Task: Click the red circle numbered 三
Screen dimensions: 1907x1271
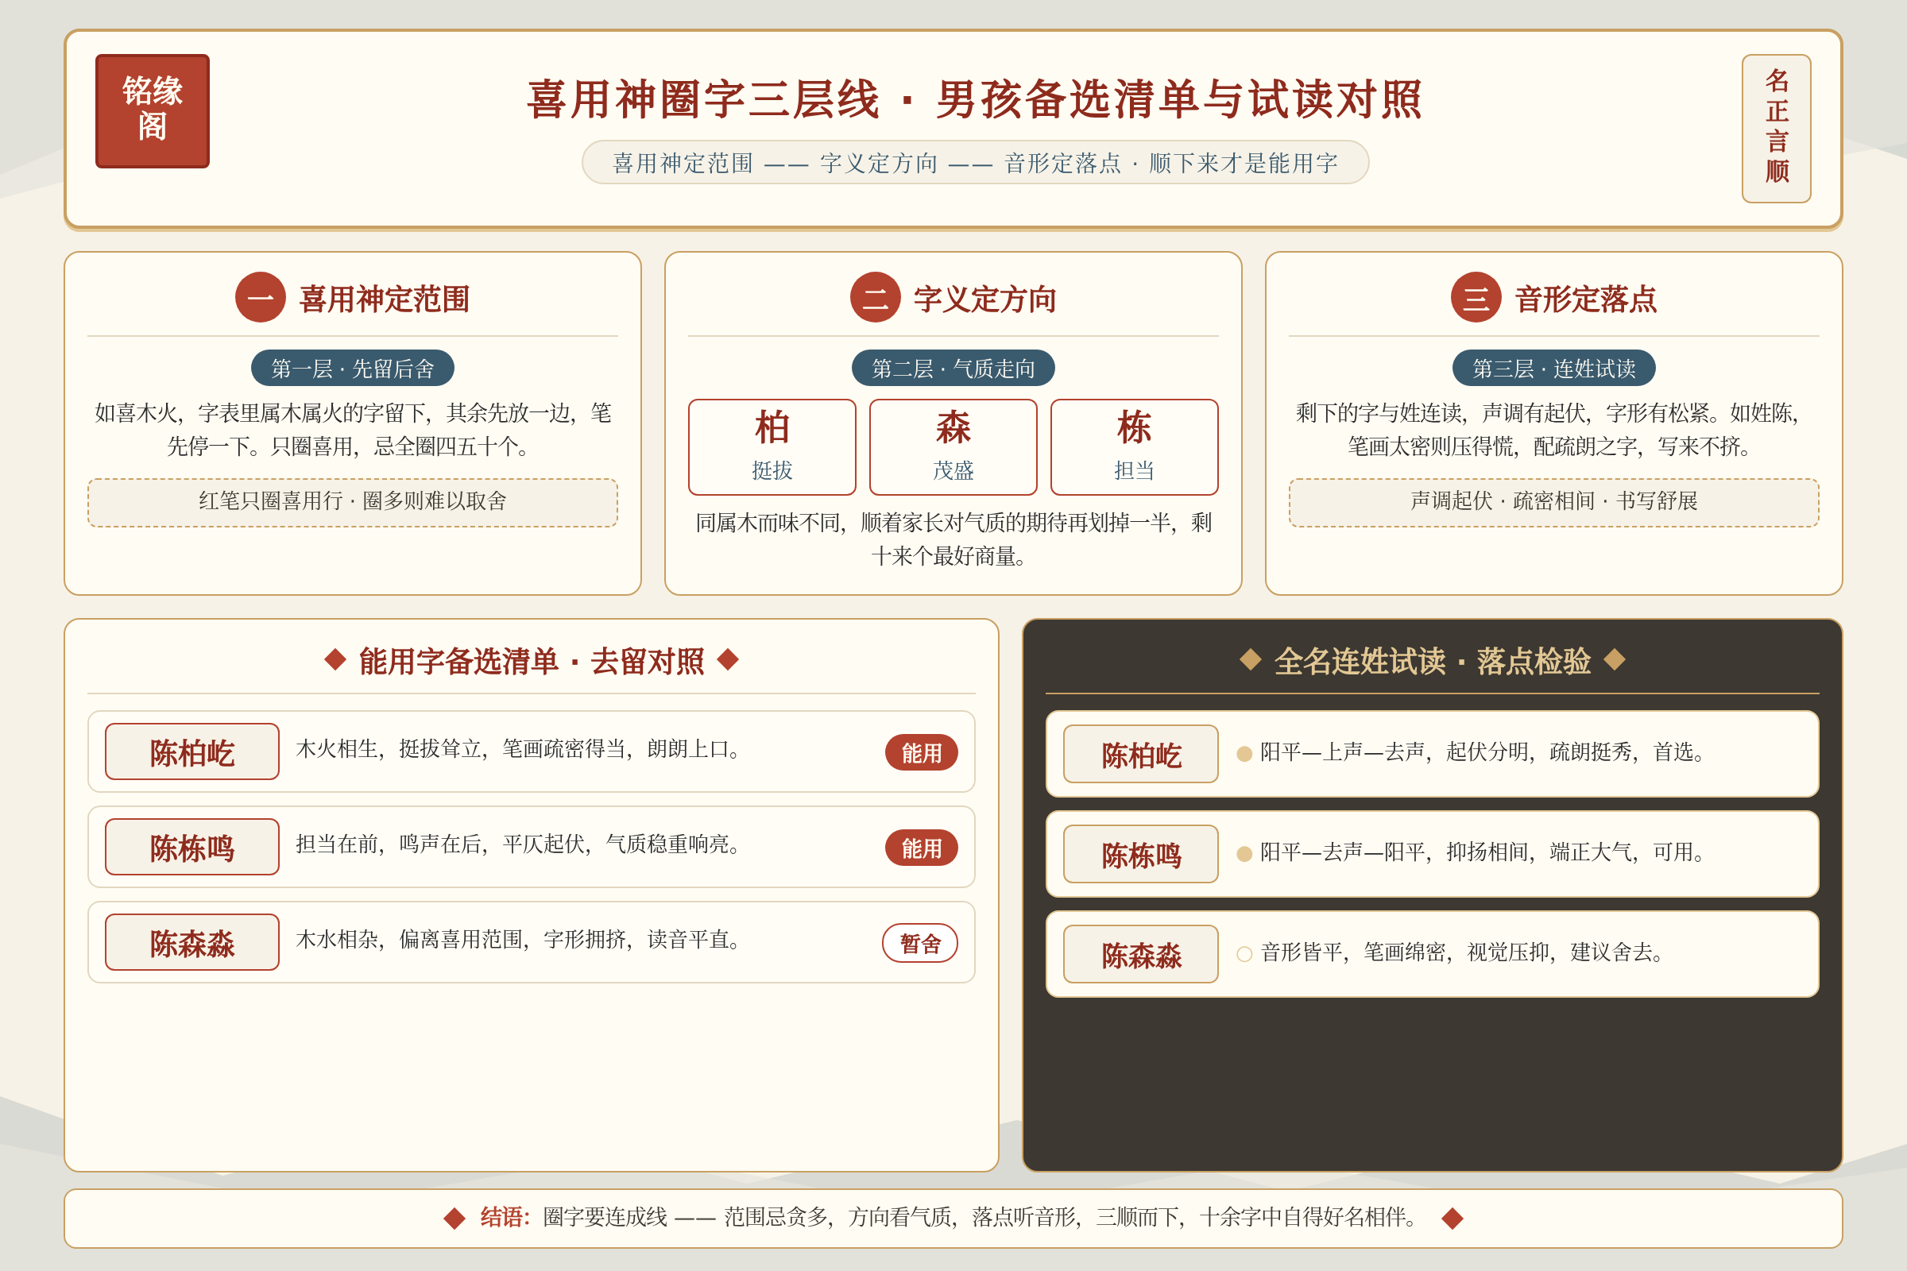Action: (1476, 297)
